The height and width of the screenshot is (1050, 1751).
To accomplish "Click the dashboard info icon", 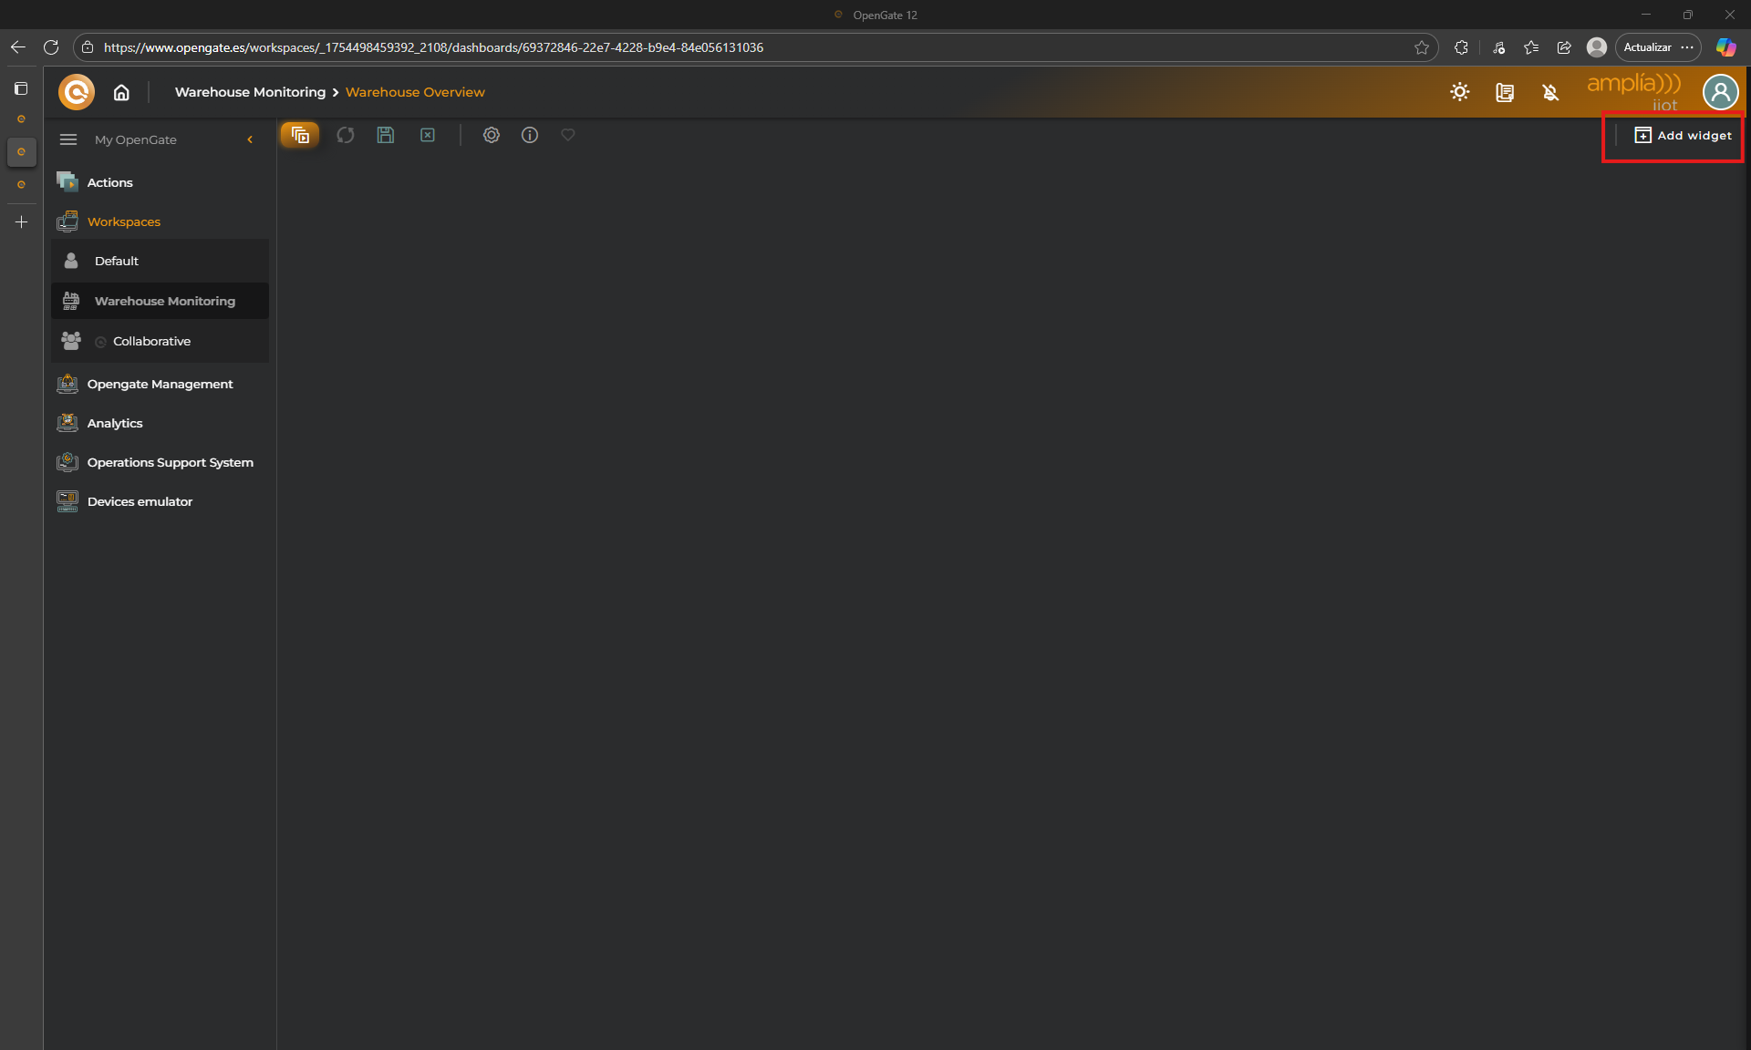I will [530, 135].
